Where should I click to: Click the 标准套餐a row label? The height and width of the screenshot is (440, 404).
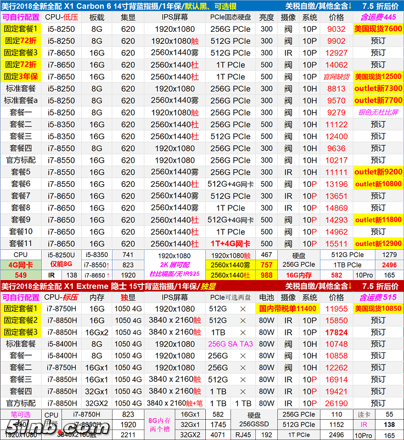(x=20, y=100)
